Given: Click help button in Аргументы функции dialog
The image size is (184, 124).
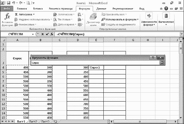Looking at the screenshot, I should click(153, 58).
